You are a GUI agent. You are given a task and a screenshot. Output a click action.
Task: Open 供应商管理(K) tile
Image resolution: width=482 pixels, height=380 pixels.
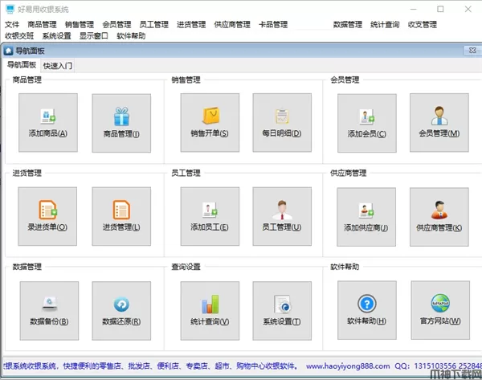tap(439, 217)
